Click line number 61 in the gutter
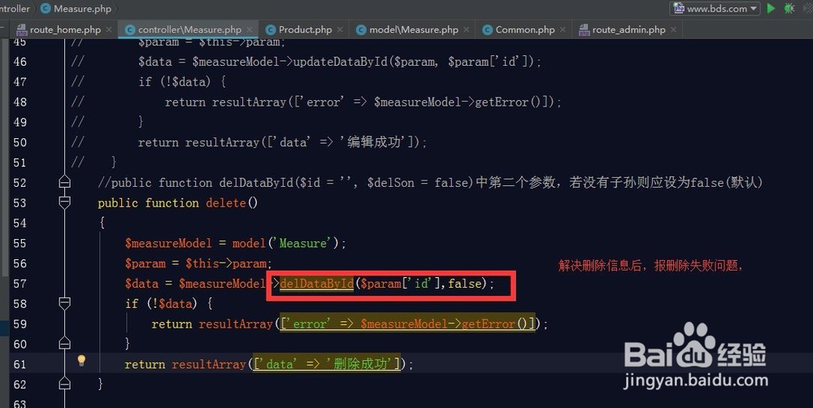 pyautogui.click(x=20, y=364)
